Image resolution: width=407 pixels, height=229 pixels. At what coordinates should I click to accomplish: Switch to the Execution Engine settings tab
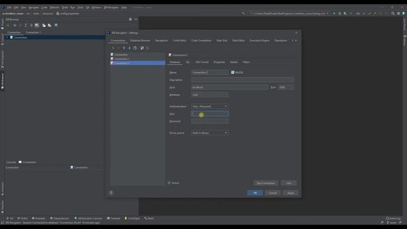point(259,41)
